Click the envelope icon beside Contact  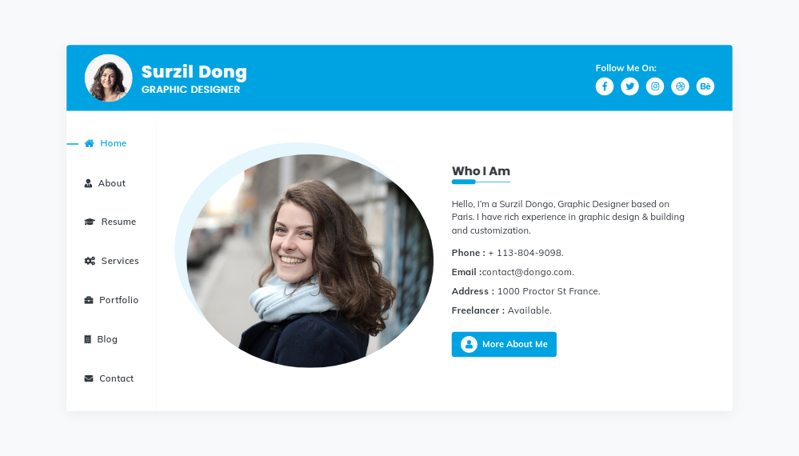point(89,378)
